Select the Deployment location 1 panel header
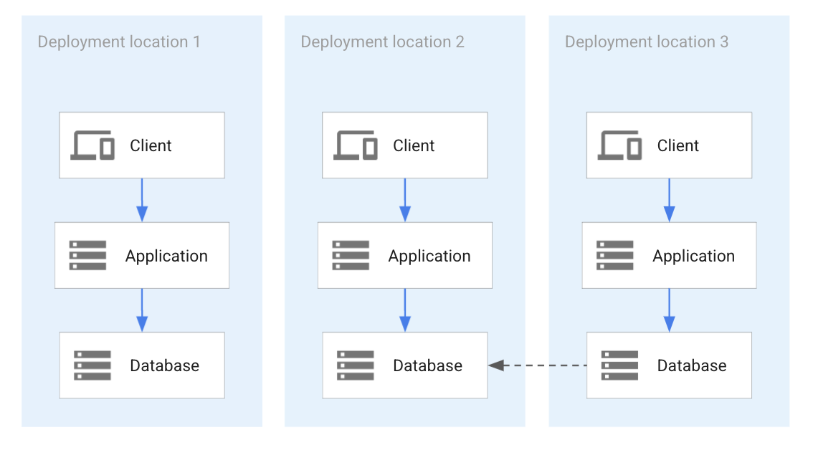This screenshot has width=813, height=450. click(119, 42)
